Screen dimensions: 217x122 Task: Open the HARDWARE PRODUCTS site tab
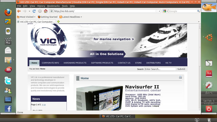pos(75,63)
